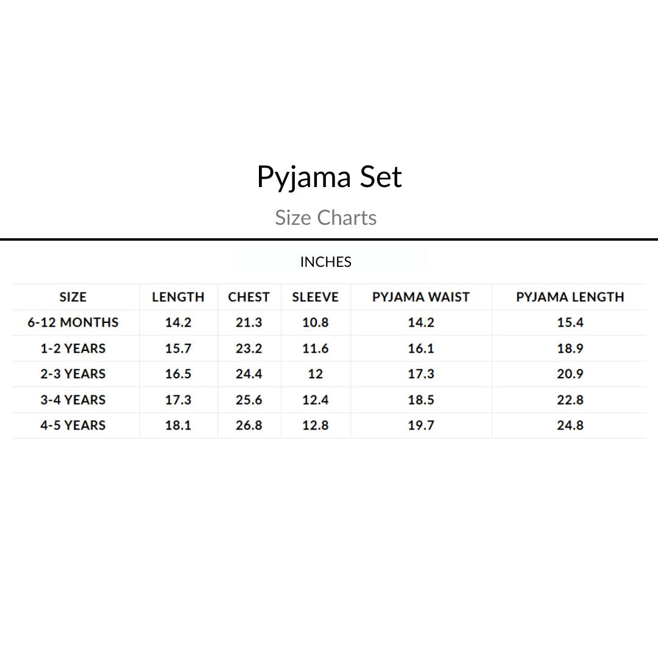Click the SIZE column header
658x658 pixels.
pyautogui.click(x=73, y=297)
